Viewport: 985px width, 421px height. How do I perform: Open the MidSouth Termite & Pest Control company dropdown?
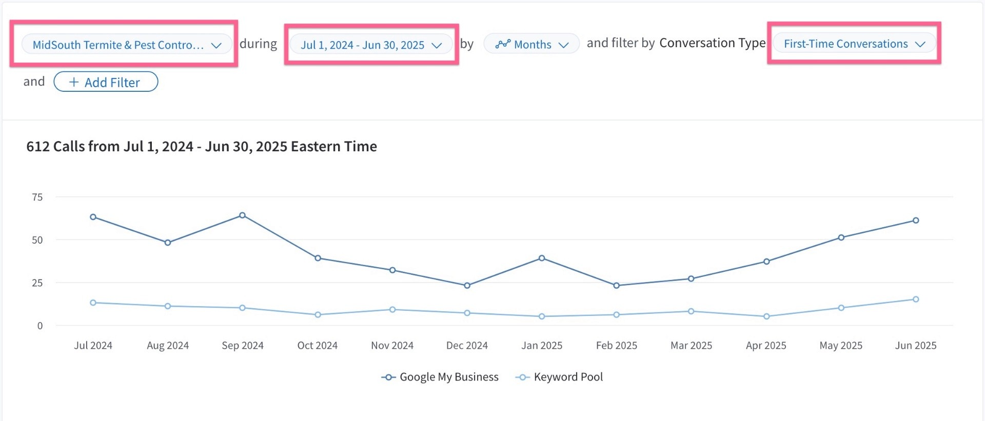[127, 45]
